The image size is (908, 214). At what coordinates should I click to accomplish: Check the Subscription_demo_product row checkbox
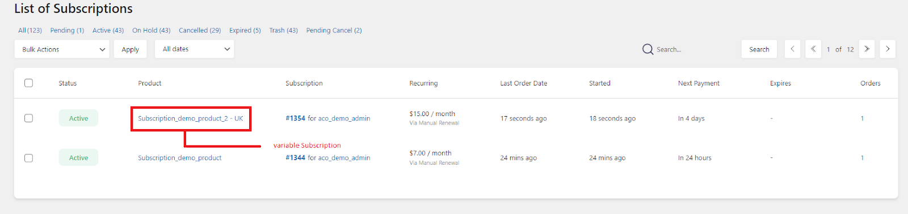28,158
